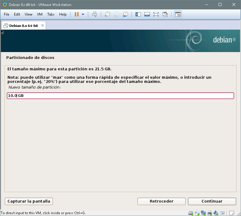
Task: Open the Tabs menu
Action: tap(51, 14)
